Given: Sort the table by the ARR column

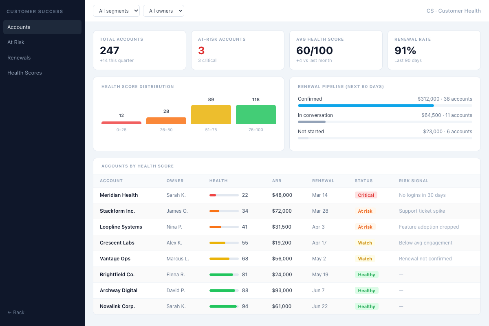Looking at the screenshot, I should coord(277,181).
